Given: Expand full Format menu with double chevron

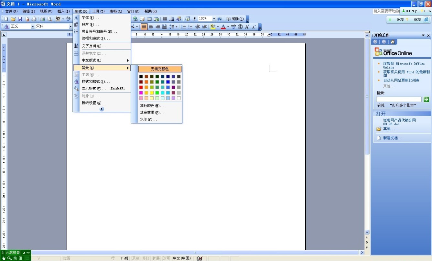Looking at the screenshot, I should click(102, 109).
